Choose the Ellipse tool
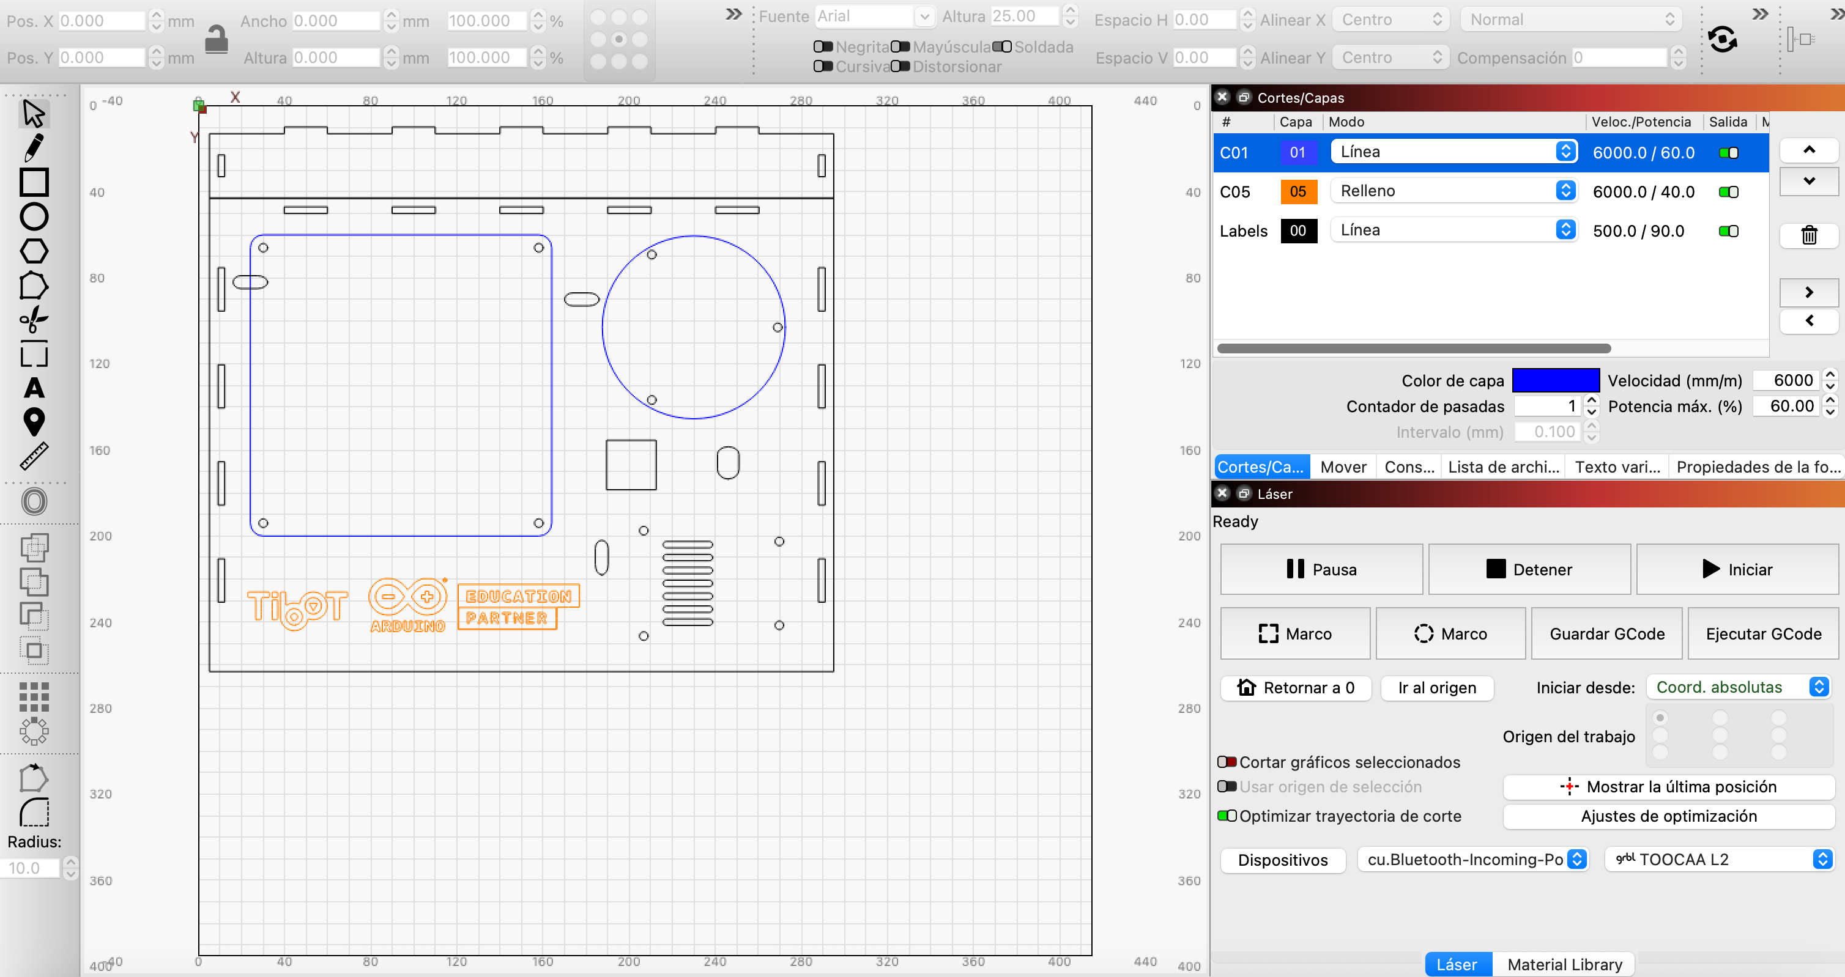 point(34,216)
